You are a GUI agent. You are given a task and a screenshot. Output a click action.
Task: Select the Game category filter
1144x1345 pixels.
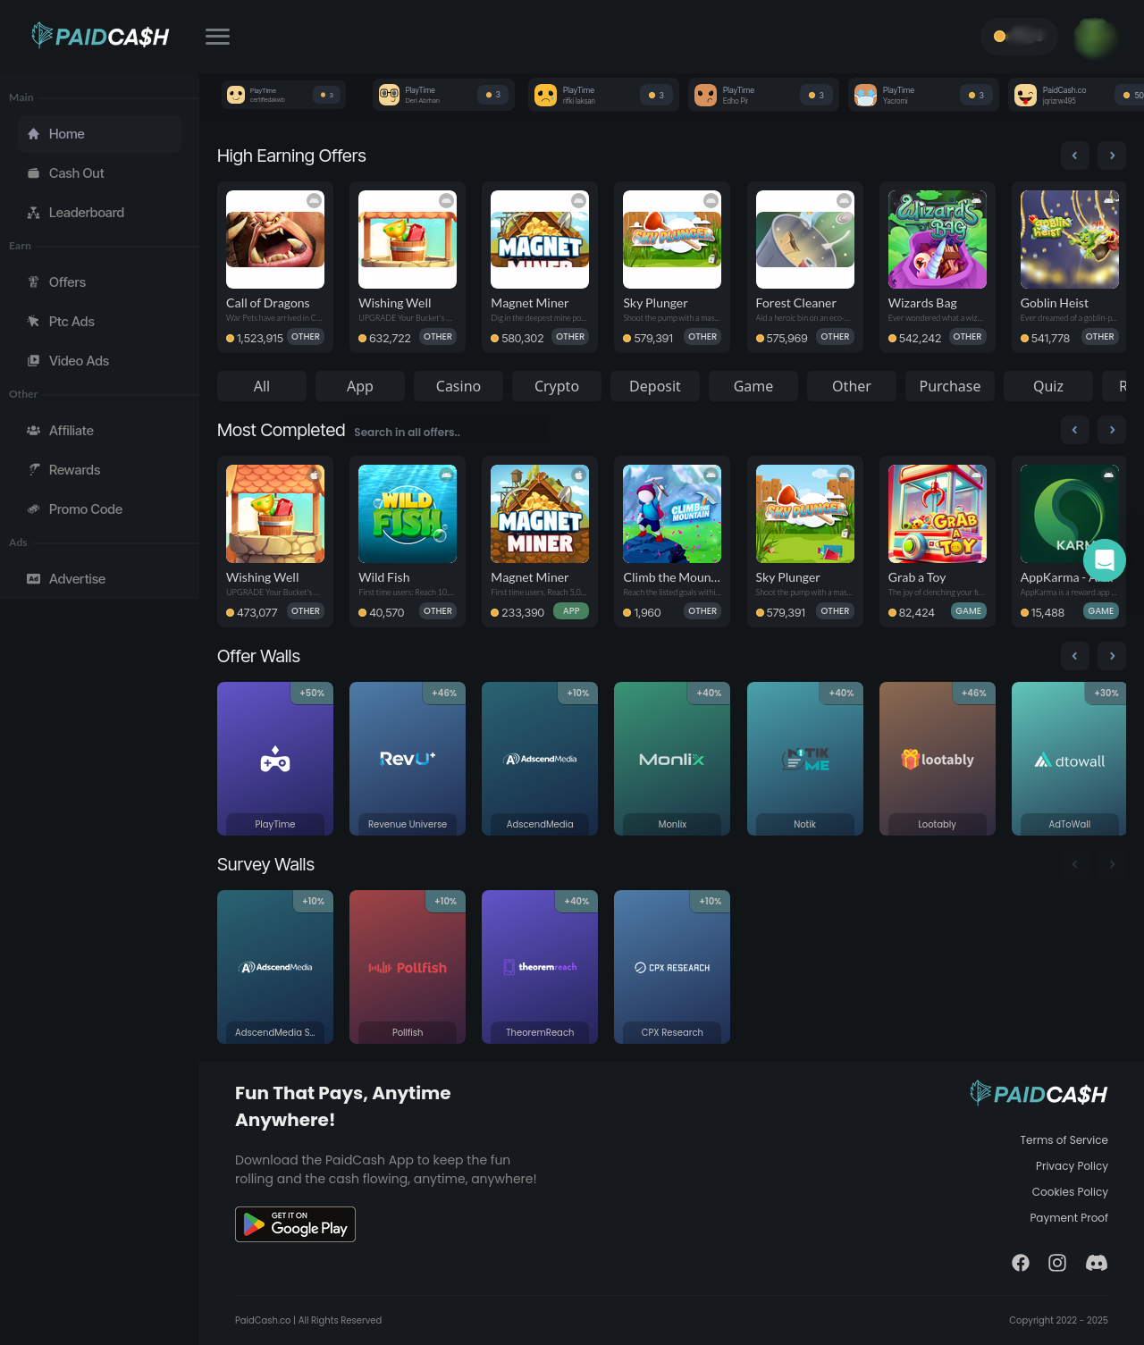coord(753,386)
